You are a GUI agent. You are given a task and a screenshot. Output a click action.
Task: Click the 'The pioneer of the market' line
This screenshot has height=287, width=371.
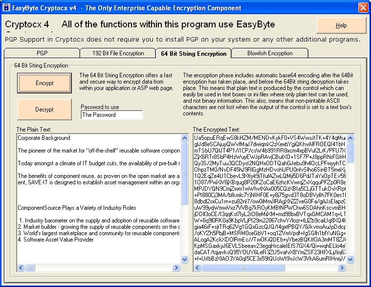pos(99,151)
